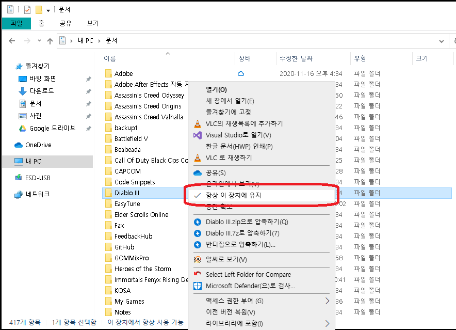Expand the chevron before 내 PC breadcrumb

tap(71, 41)
